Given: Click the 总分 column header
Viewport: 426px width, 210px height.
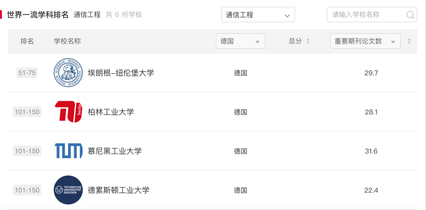Looking at the screenshot, I should tap(295, 41).
